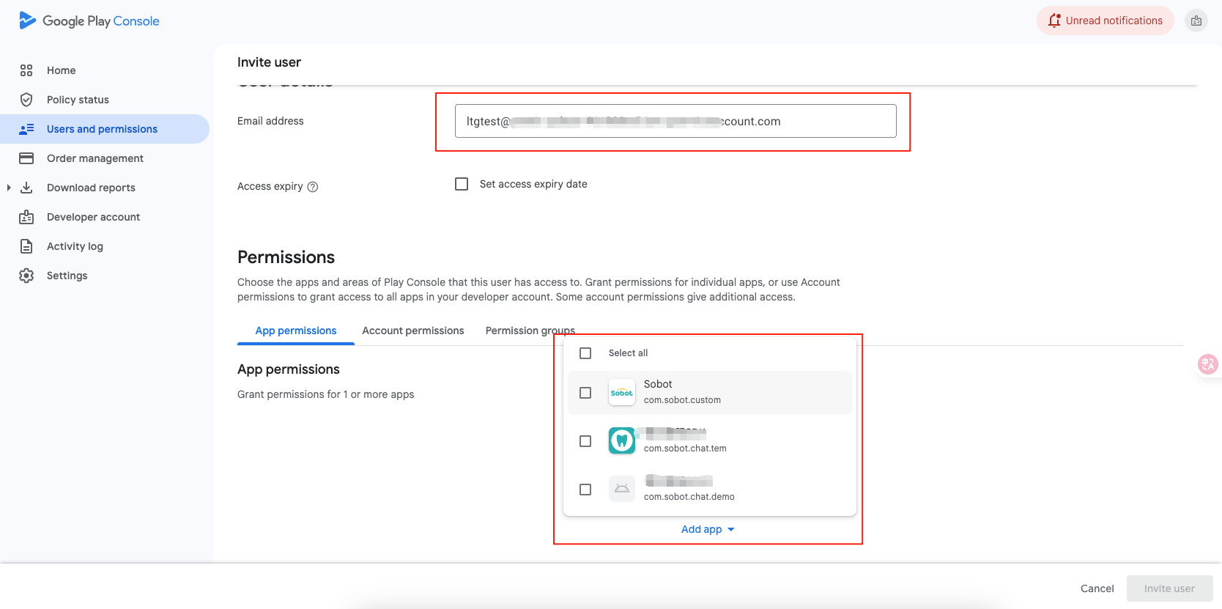The image size is (1222, 609).
Task: Click the Developer account badge icon
Action: [26, 217]
